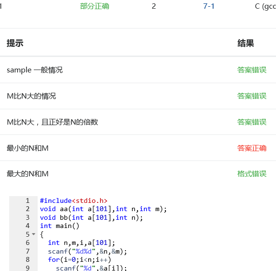Click the void aa declaration on line 2
The height and width of the screenshot is (271, 276).
point(103,209)
